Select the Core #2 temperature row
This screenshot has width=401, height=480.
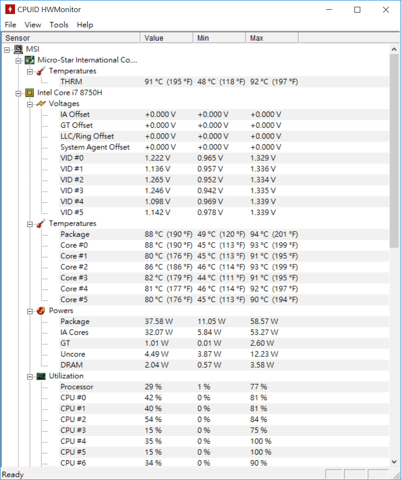click(224, 267)
